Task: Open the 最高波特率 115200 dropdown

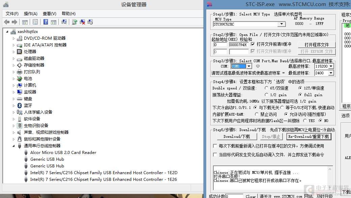Action: [331, 66]
